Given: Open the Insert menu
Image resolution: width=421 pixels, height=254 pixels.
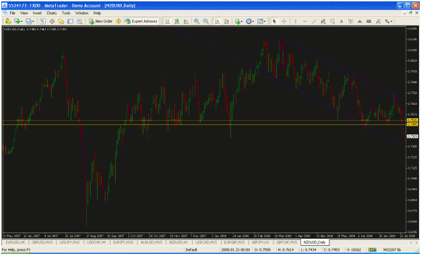Looking at the screenshot, I should [x=37, y=13].
